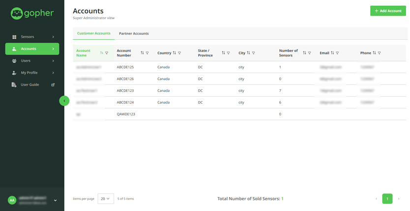
Task: Filter the Phone column
Action: 379,53
